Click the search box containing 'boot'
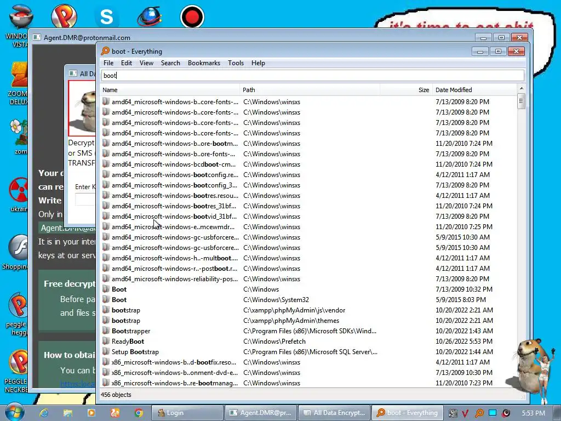Viewport: 561px width, 421px height. coord(313,76)
